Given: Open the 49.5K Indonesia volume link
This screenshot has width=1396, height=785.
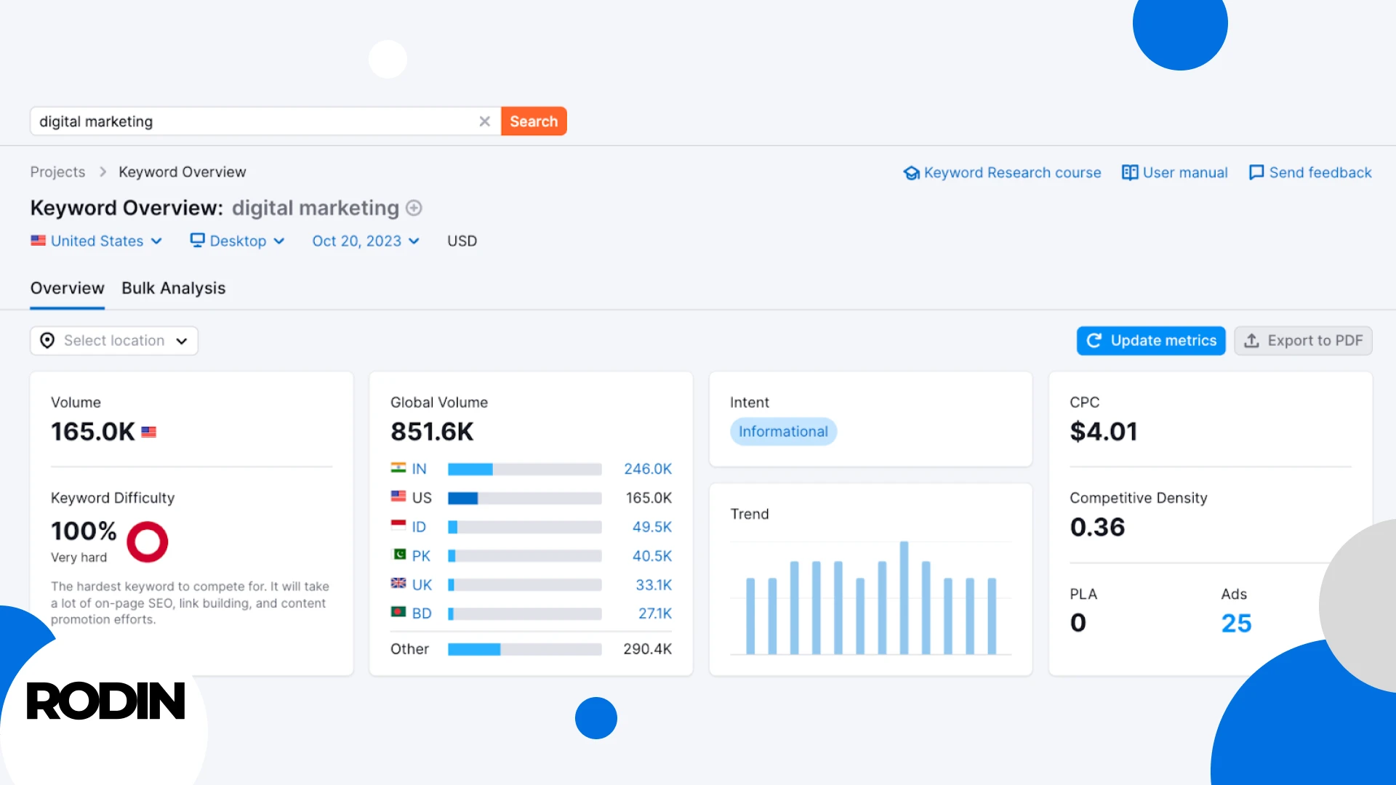Looking at the screenshot, I should [652, 527].
